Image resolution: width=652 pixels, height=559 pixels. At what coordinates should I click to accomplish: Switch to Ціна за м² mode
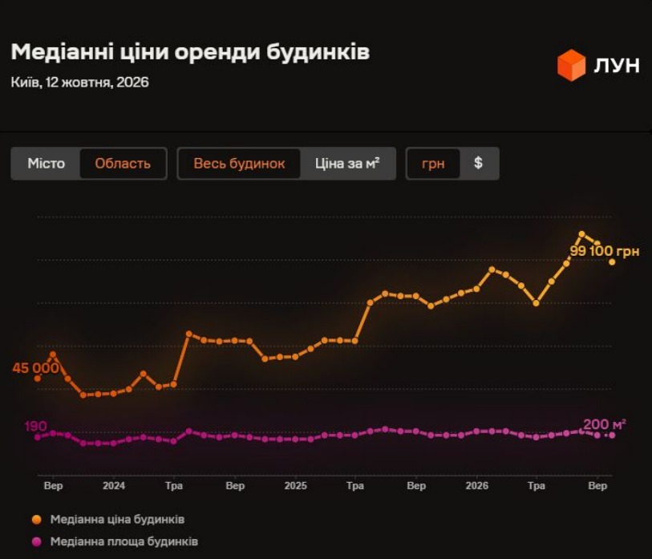click(347, 164)
